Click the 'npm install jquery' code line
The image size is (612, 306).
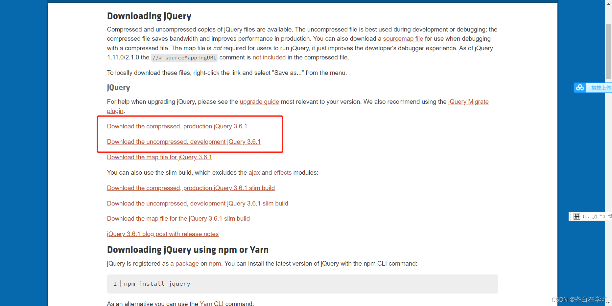tap(157, 284)
